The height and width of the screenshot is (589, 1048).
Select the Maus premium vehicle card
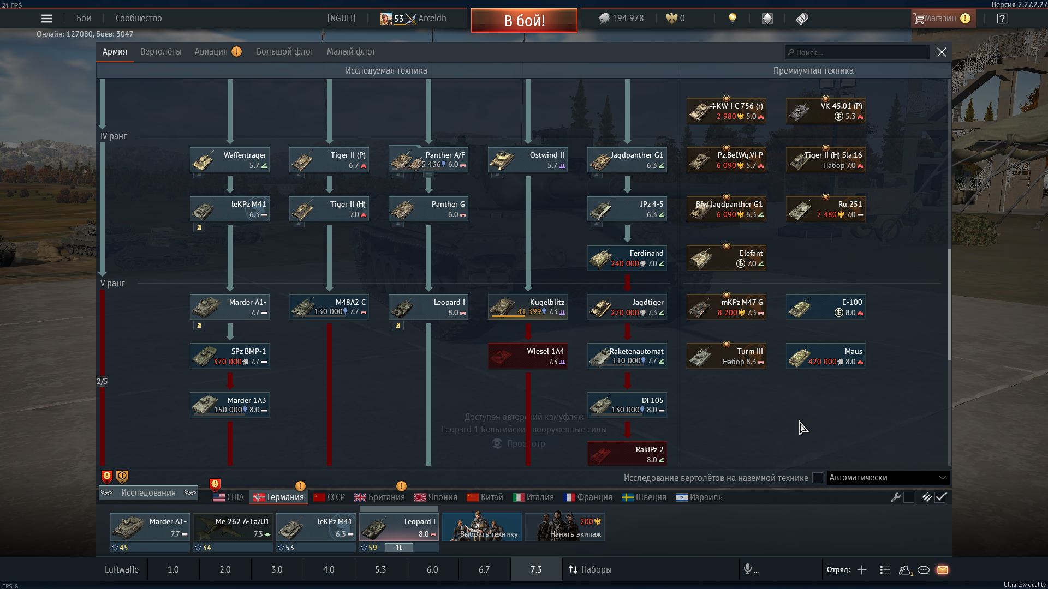(x=826, y=356)
